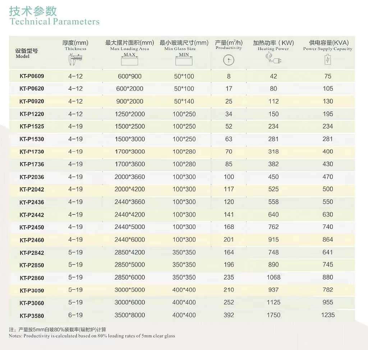Select model name KT-P3050

pyautogui.click(x=32, y=290)
